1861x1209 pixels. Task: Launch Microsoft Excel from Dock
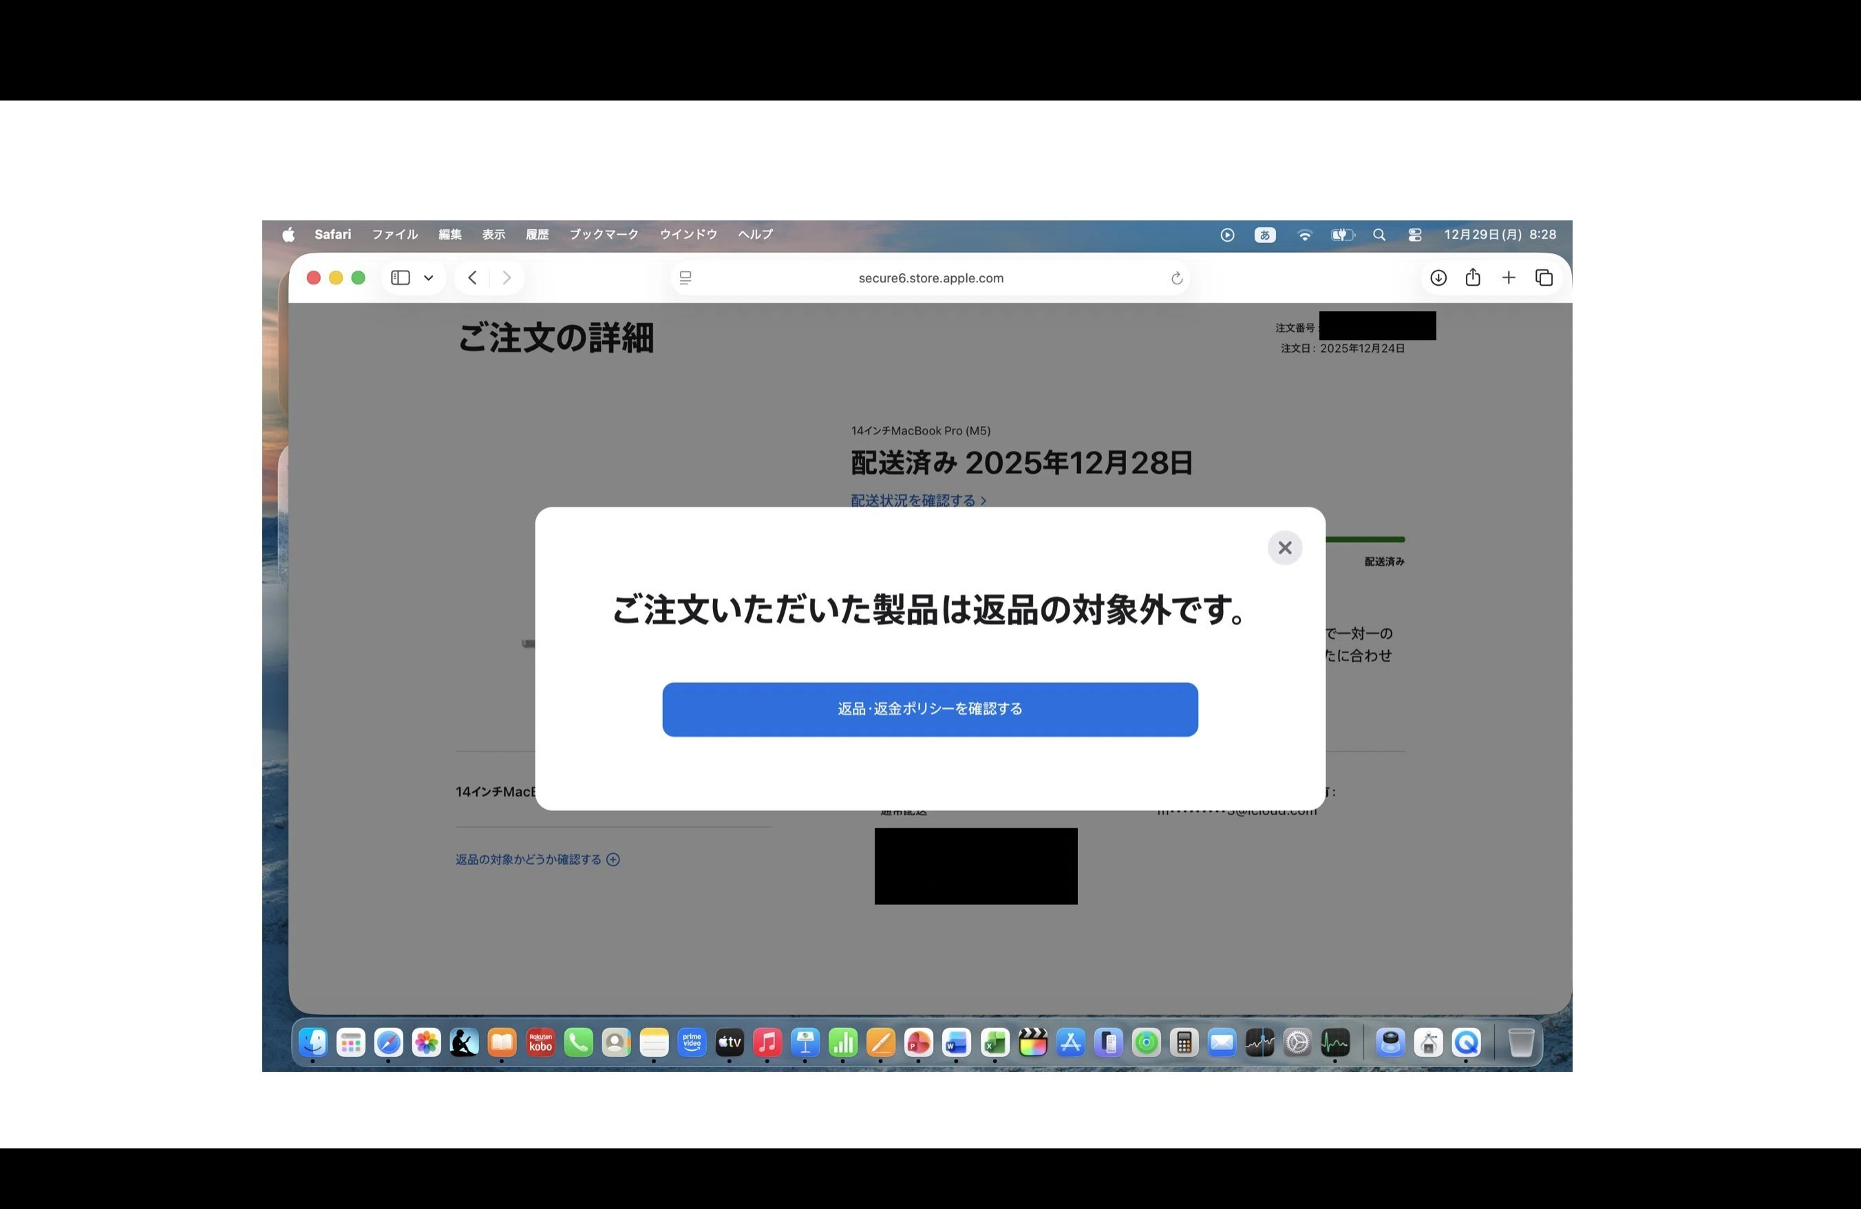click(995, 1042)
